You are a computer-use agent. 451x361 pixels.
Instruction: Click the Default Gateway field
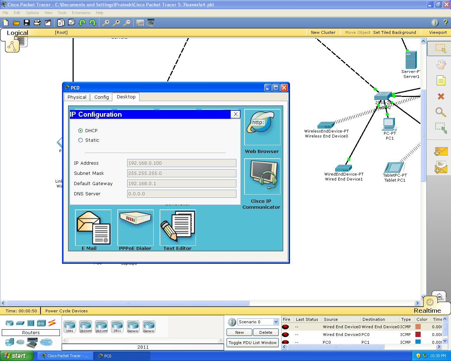(181, 183)
